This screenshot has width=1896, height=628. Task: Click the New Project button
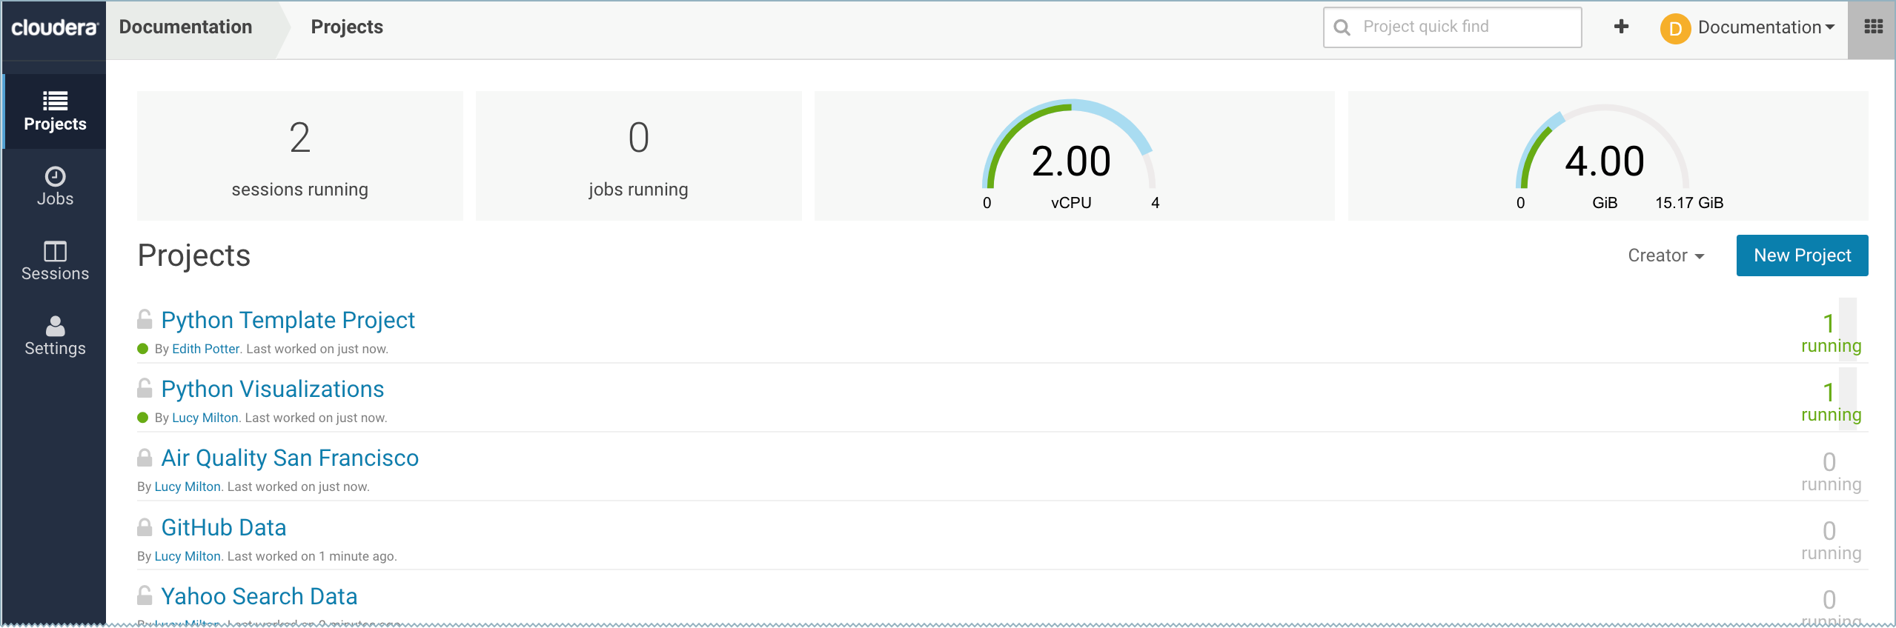coord(1801,255)
